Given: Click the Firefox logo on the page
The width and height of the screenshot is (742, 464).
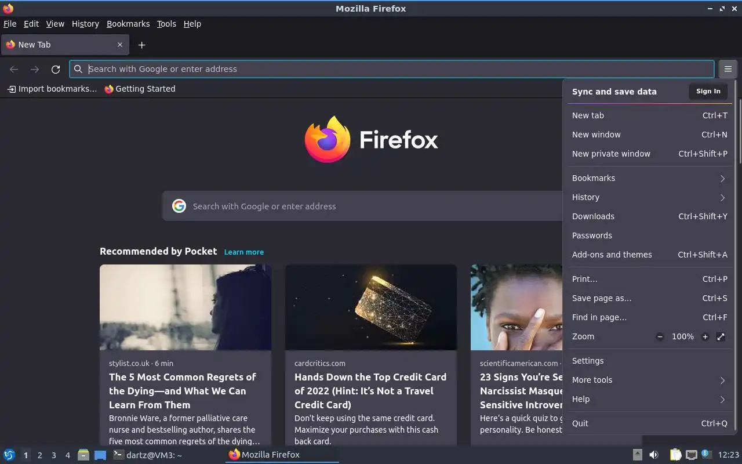Looking at the screenshot, I should [x=328, y=139].
